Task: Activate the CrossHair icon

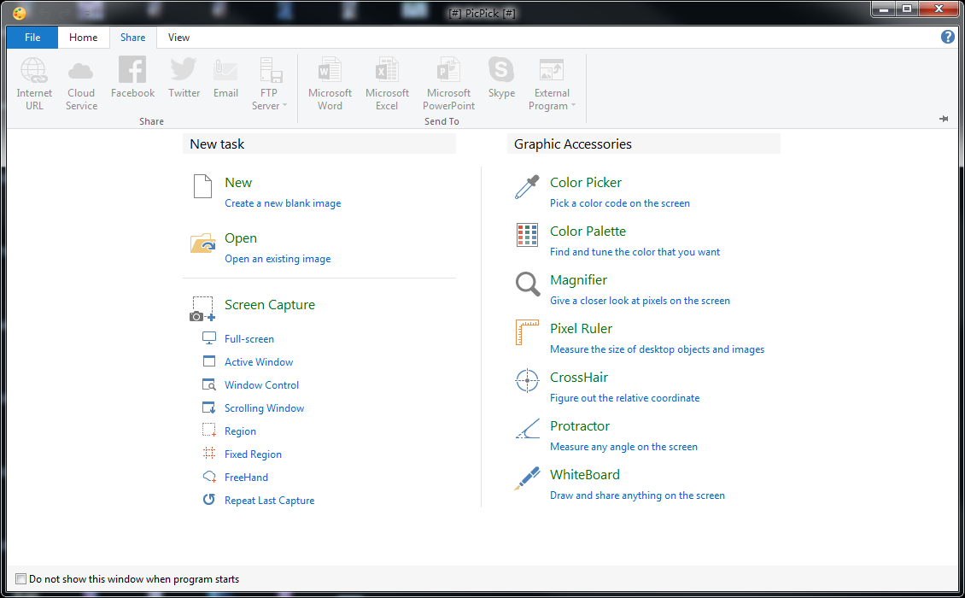Action: (x=527, y=381)
